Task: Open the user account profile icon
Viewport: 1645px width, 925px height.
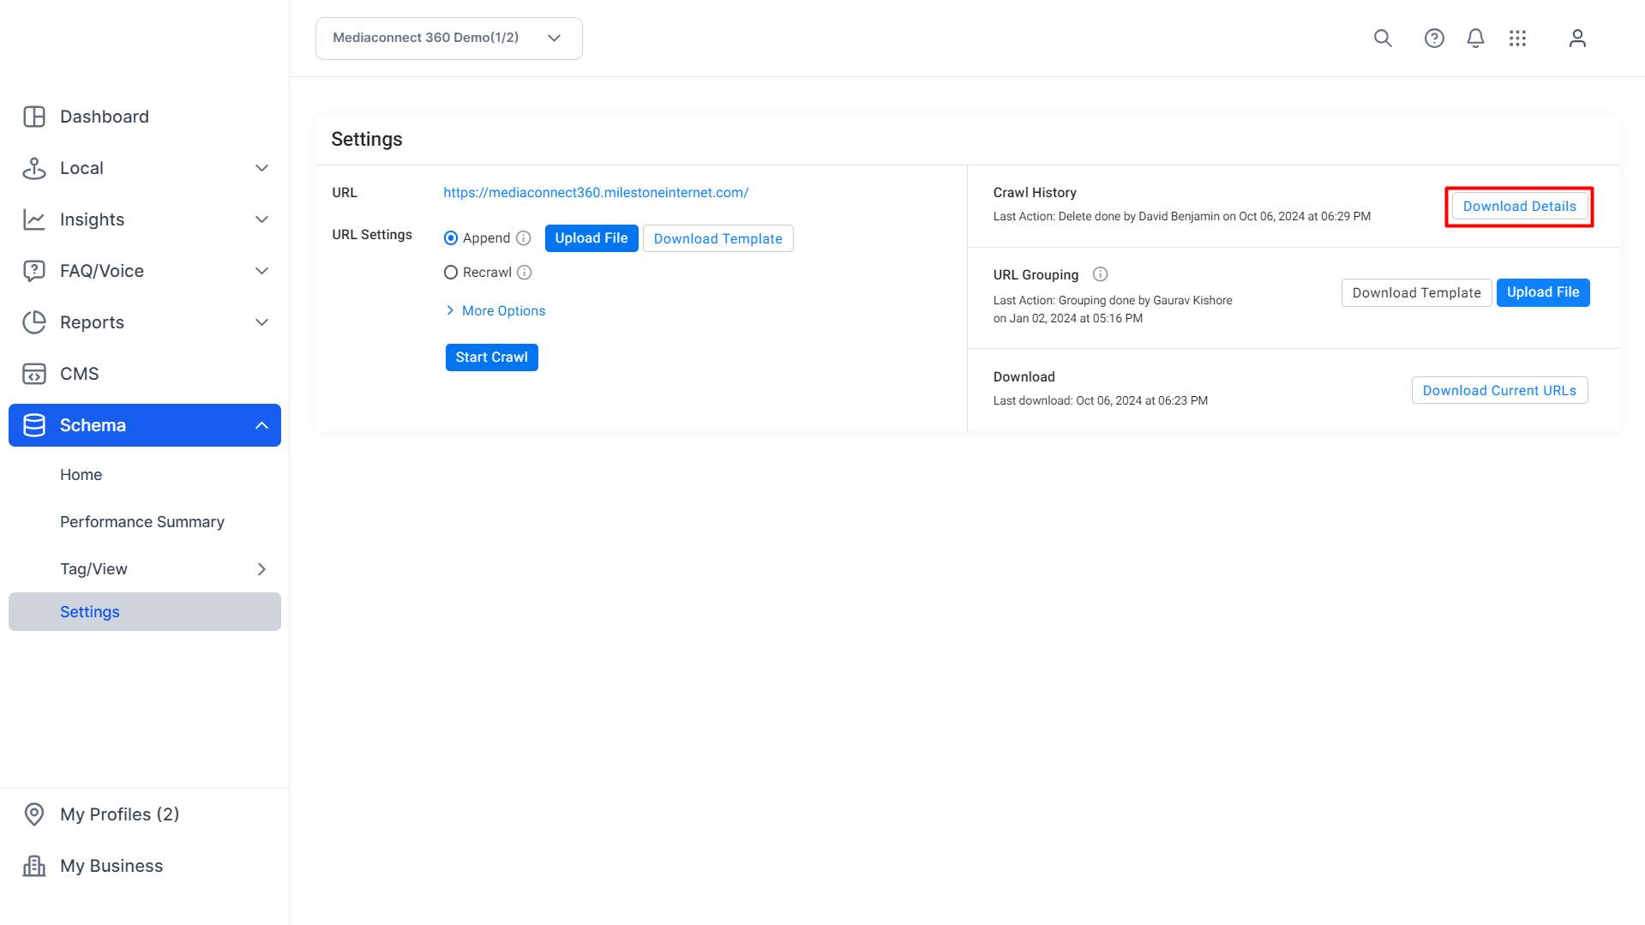Action: pos(1577,39)
